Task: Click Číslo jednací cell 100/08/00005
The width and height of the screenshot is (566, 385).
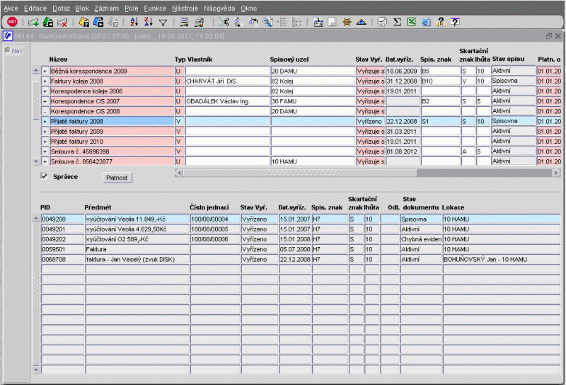Action: pyautogui.click(x=215, y=229)
